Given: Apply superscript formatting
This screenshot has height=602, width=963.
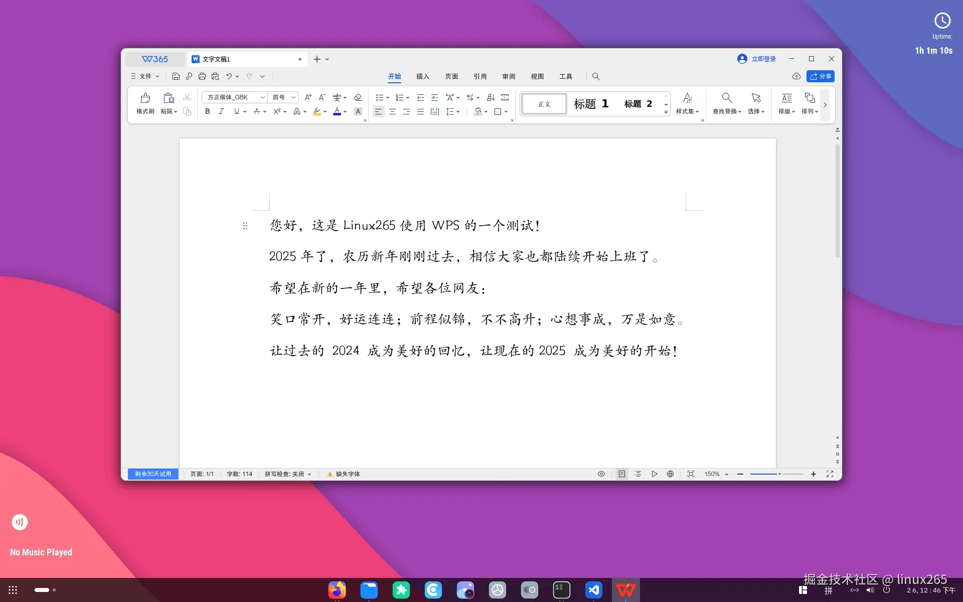Looking at the screenshot, I should tap(276, 111).
